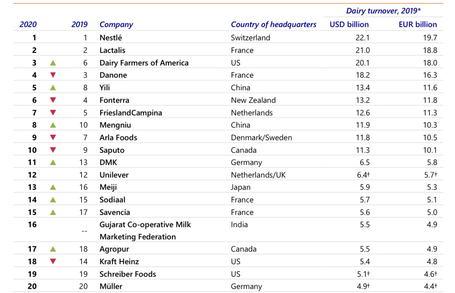Click the USD billion column header
Screen dimensions: 455x293
pyautogui.click(x=349, y=25)
